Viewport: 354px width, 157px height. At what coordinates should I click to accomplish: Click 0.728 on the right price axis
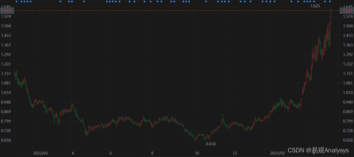click(348, 130)
